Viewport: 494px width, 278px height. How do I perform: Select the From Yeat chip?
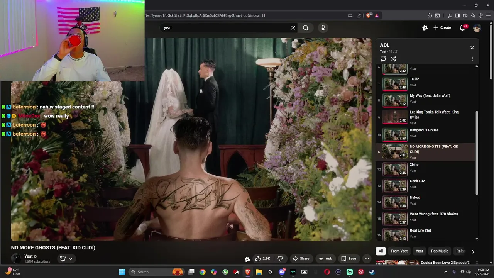coord(399,251)
